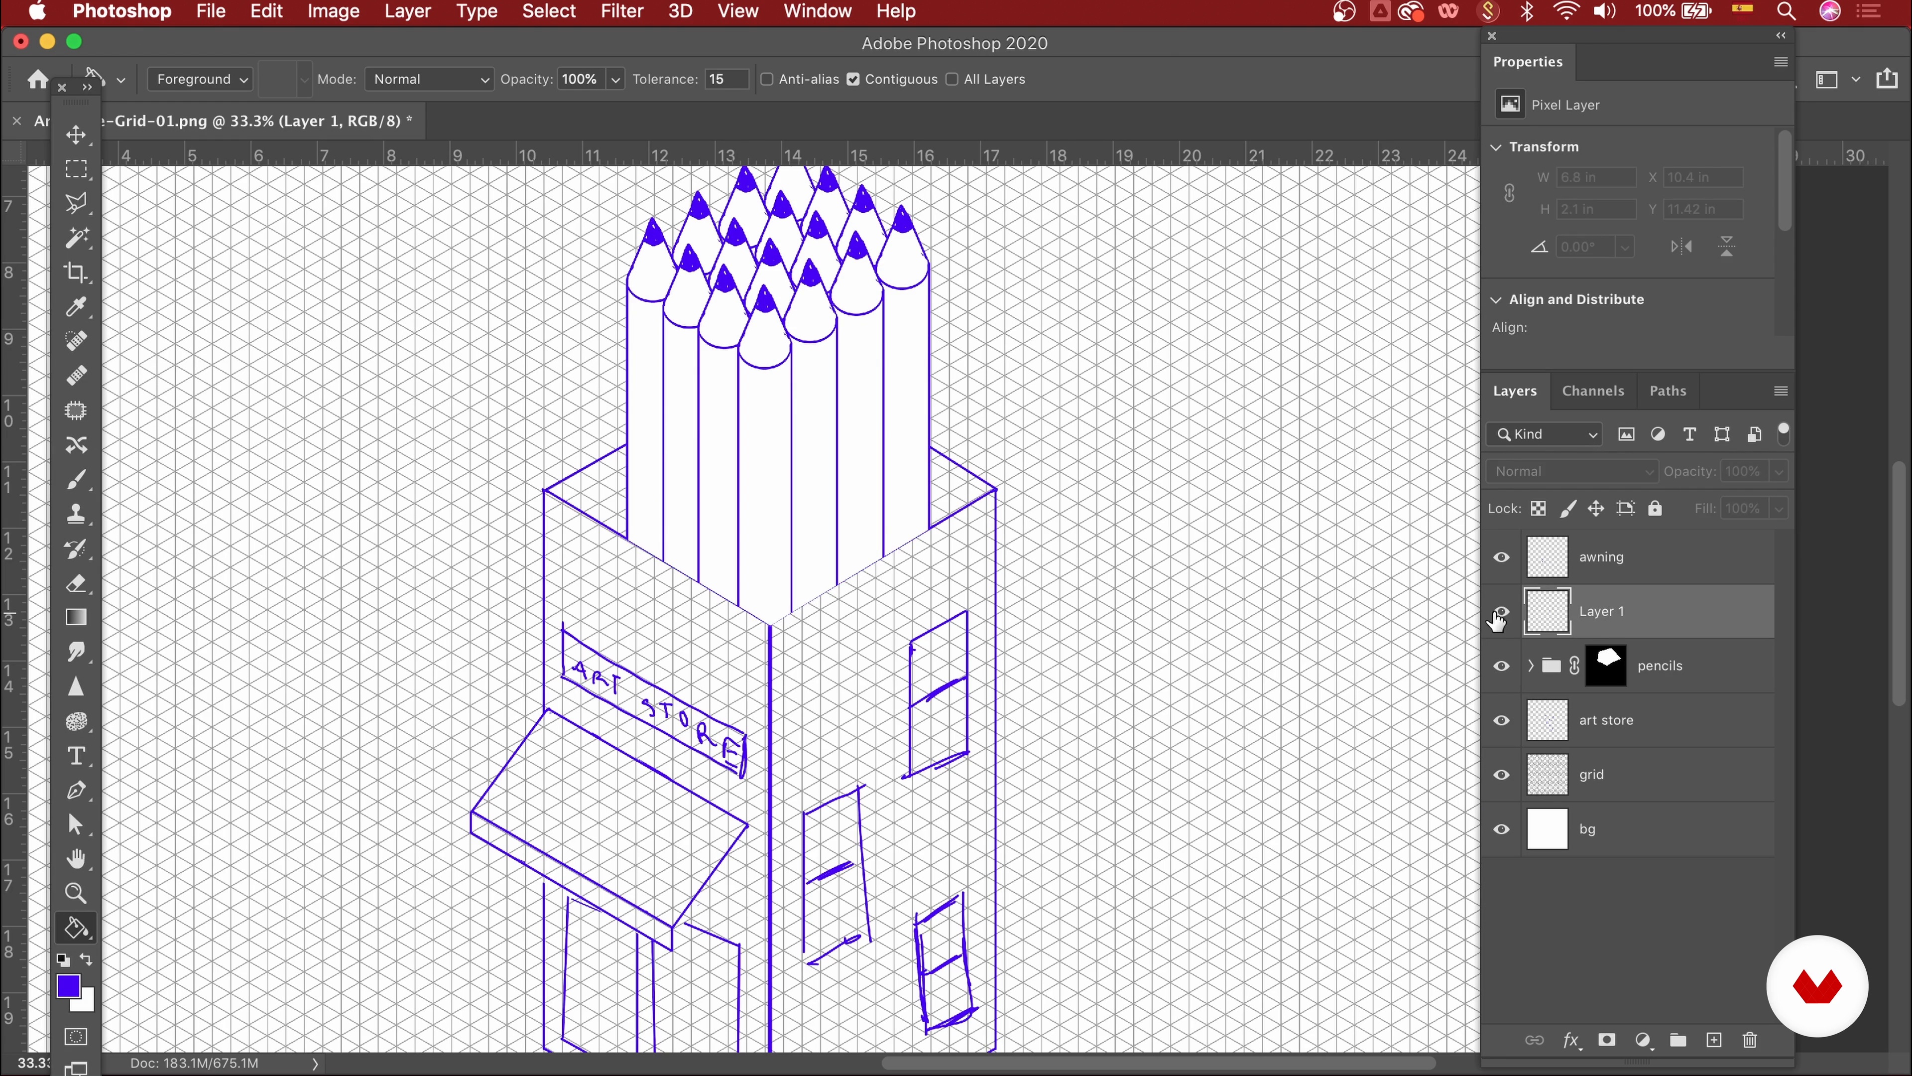Toggle visibility of Layer 1

tap(1502, 611)
